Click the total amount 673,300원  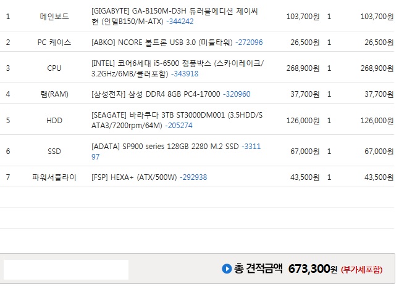[x=313, y=269]
